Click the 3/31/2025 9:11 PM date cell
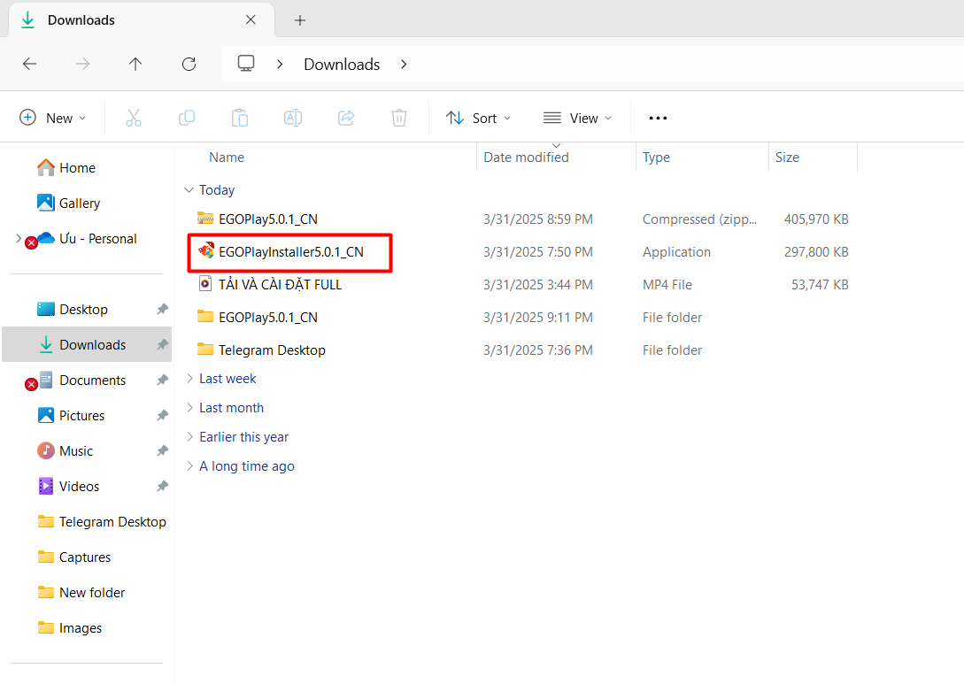 (538, 318)
